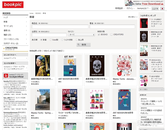Viewport: 167px width, 130px height.
Task: Open the ART NAVI 2012年06月号 cover
Action: pyautogui.click(x=124, y=100)
